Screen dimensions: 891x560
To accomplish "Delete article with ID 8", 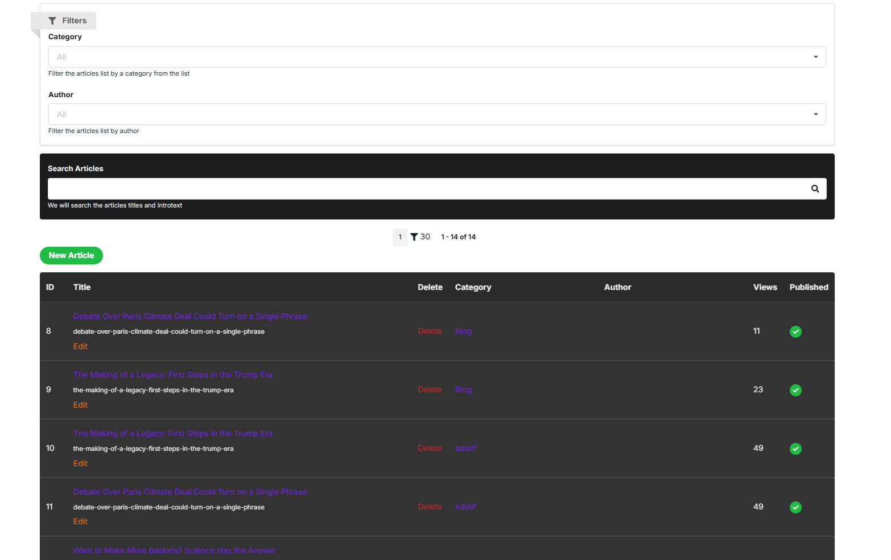I will [x=430, y=331].
